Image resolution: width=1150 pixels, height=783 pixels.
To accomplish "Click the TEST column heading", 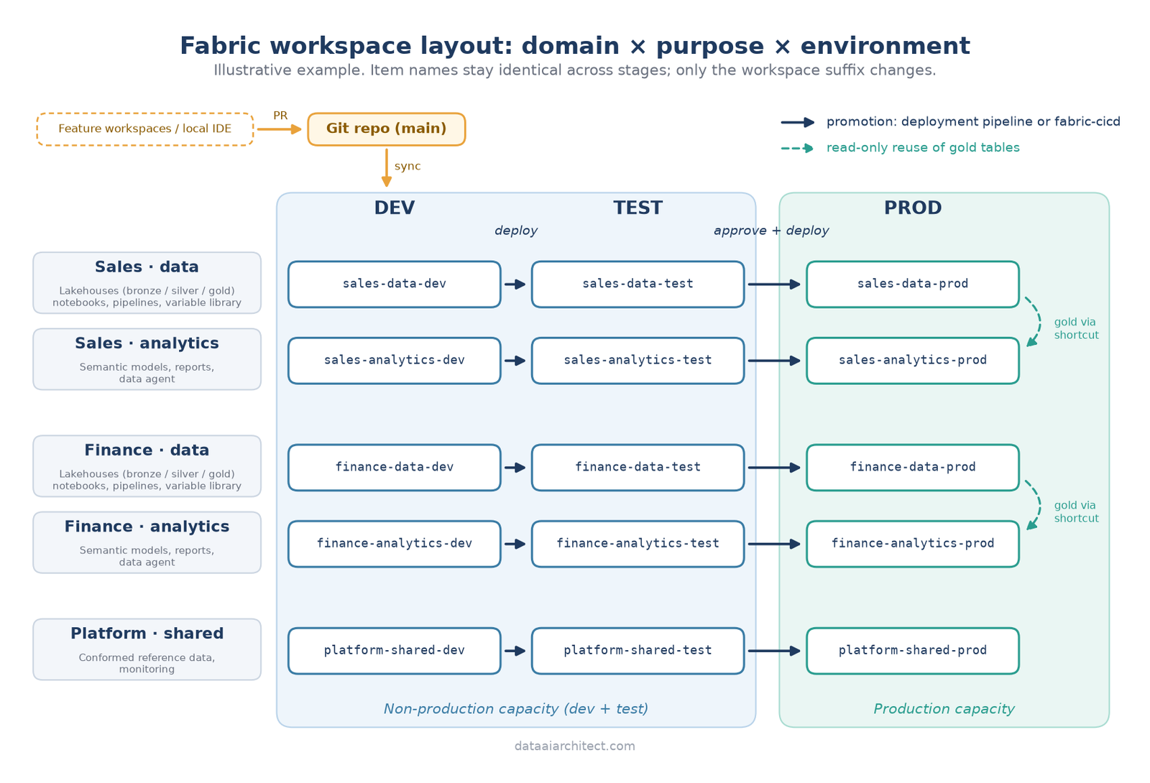I will coord(638,208).
